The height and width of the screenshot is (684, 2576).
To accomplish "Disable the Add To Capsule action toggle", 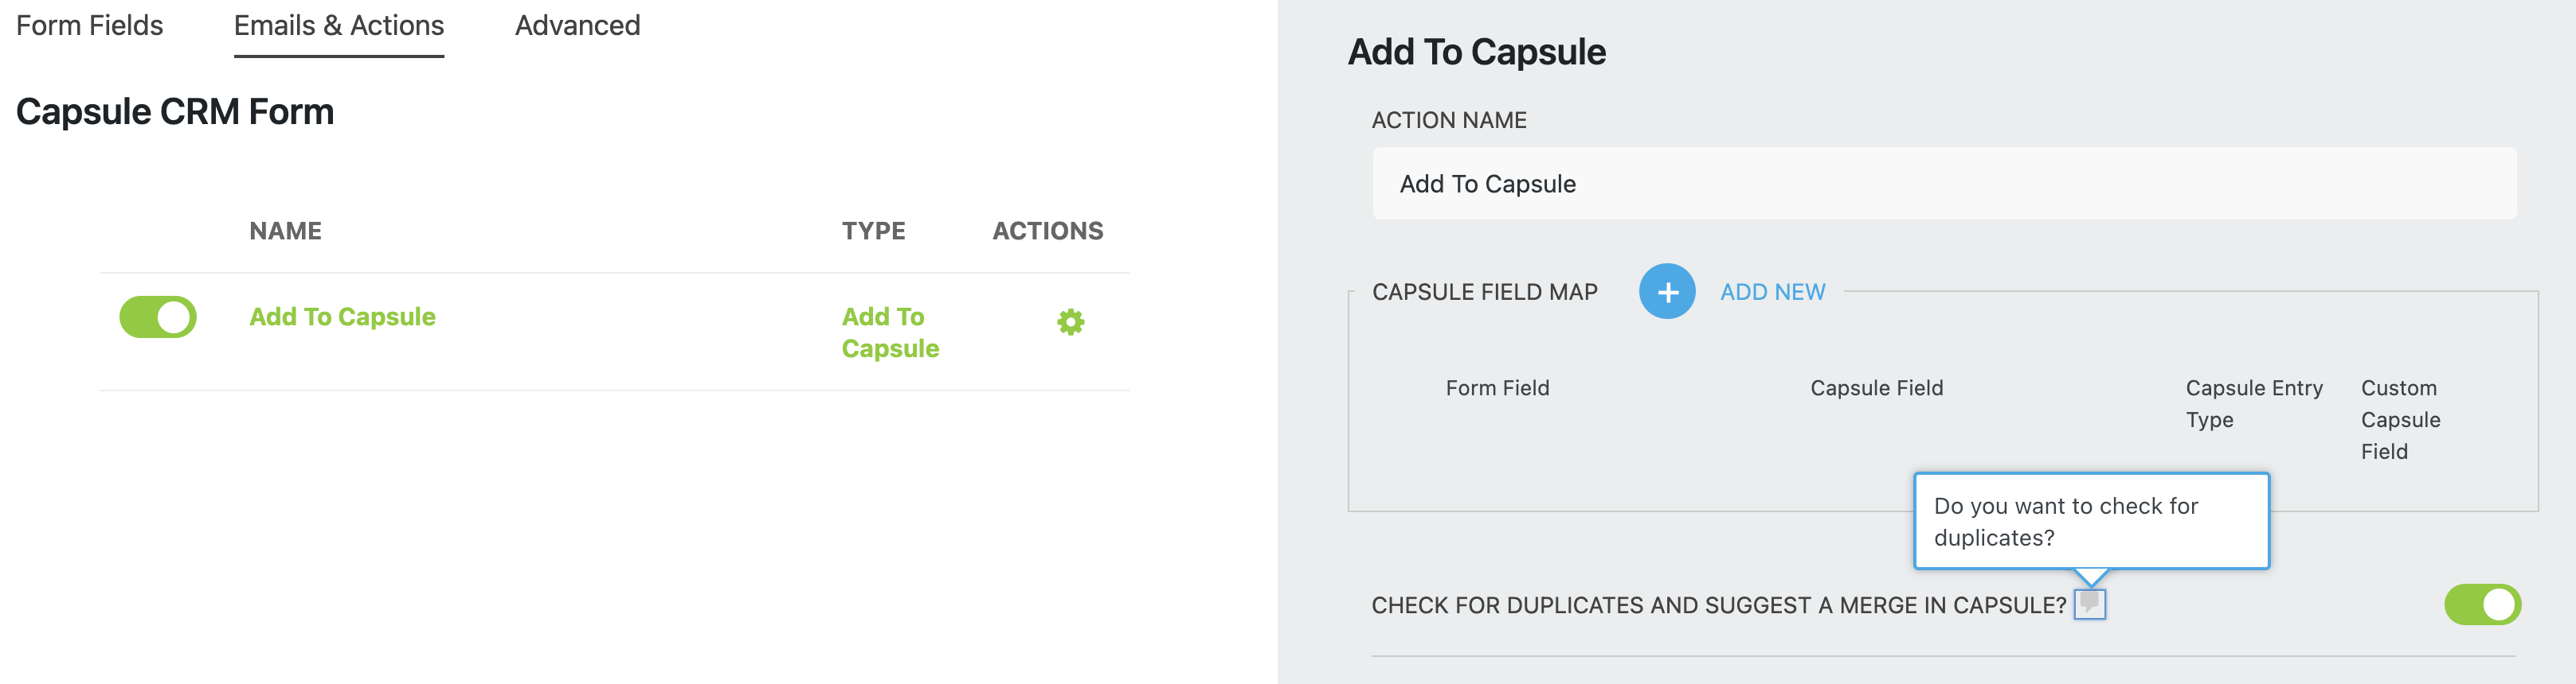I will pos(158,317).
